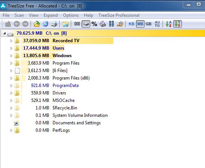The image size is (205, 168).
Task: Open the TreeSize Professional menu
Action: [x=119, y=15]
